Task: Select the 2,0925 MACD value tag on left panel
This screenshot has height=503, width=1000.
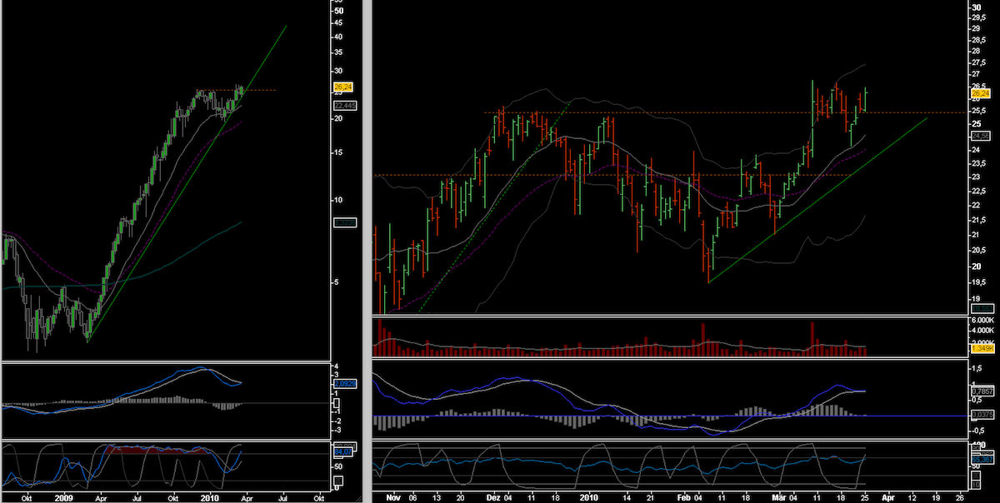Action: coord(344,385)
